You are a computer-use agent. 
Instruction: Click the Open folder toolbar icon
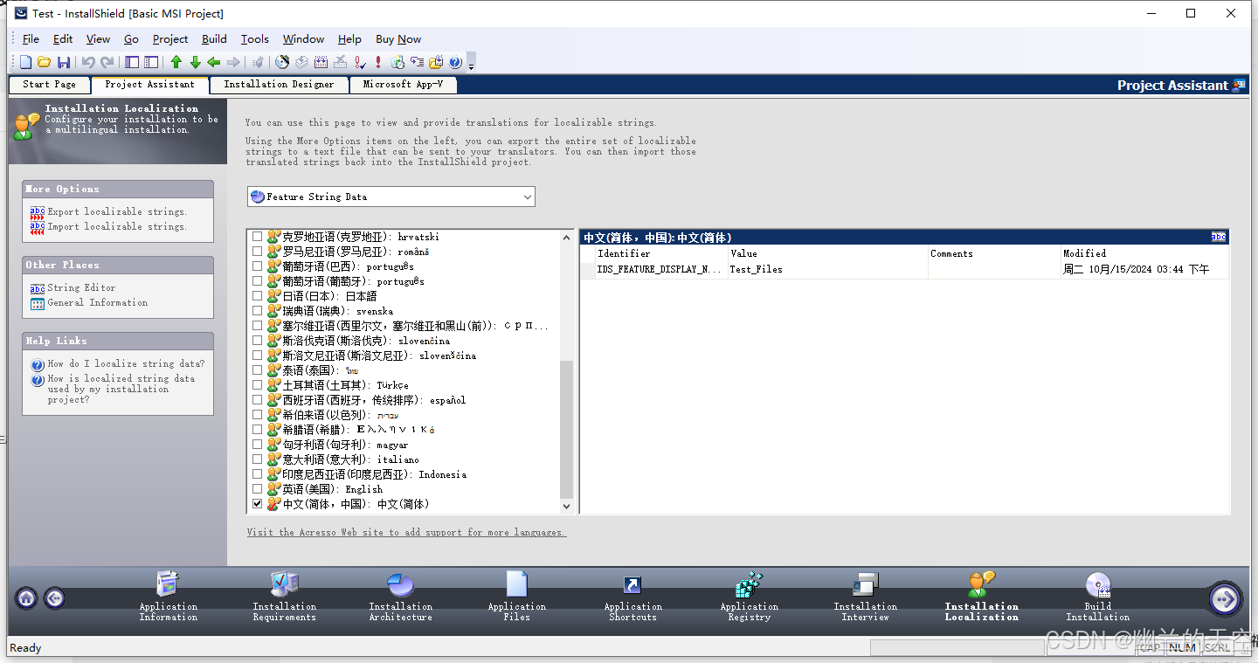tap(44, 62)
